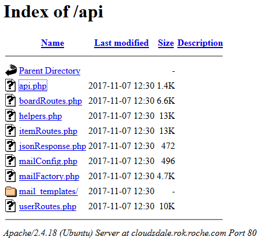This screenshot has height=244, width=261.
Task: Click the unknown-file icon beside helpers.php
Action: (10, 115)
